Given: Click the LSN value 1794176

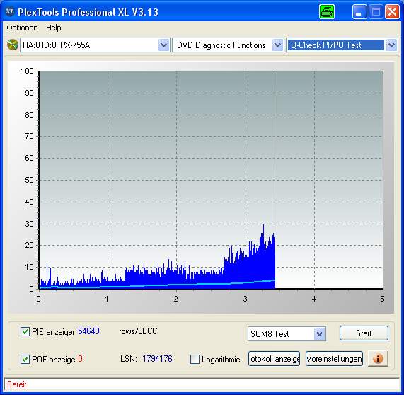Looking at the screenshot, I should [x=157, y=359].
